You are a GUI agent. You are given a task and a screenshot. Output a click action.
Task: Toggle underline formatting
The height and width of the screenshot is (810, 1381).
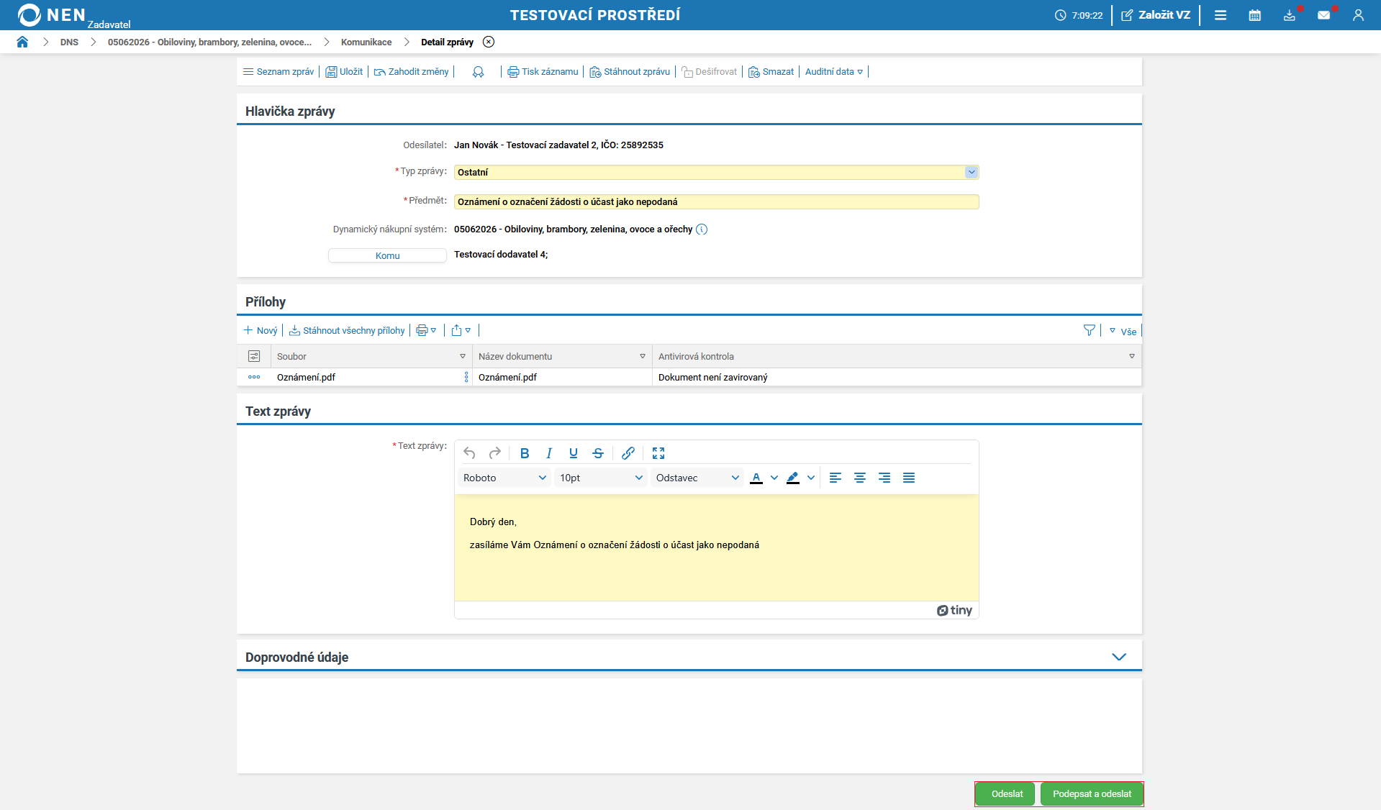(x=574, y=453)
